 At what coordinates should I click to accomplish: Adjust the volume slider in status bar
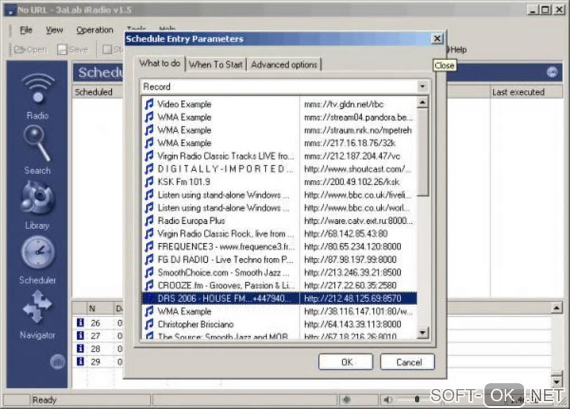point(417,400)
